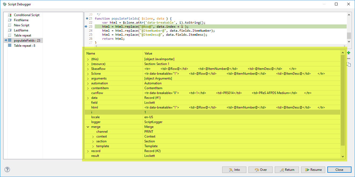Screen dimensions: 355x177
Task: Collapse the merge variable node
Action: [x=88, y=127]
